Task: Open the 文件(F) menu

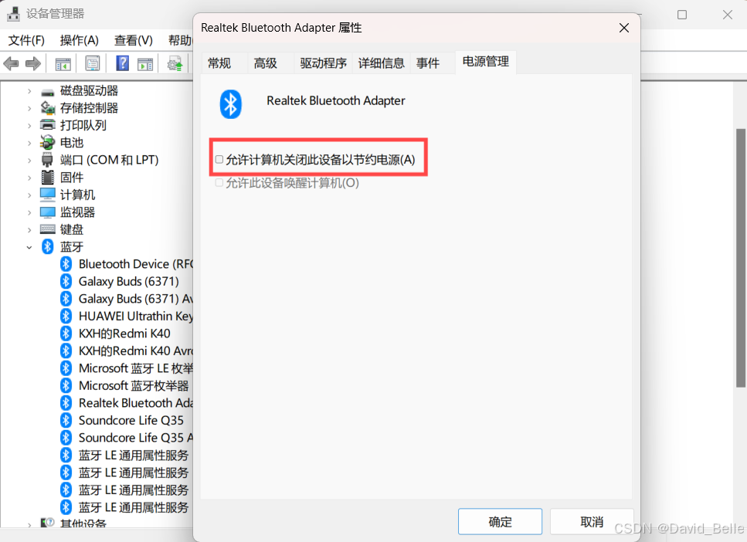Action: pyautogui.click(x=26, y=40)
